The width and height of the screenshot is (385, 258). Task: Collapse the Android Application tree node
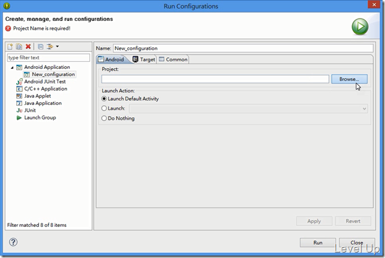pos(12,68)
